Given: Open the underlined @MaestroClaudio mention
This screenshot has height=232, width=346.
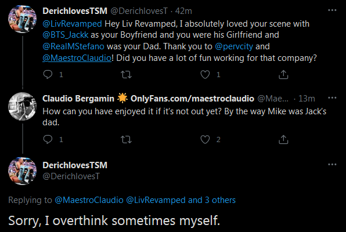Looking at the screenshot, I should tap(77, 58).
